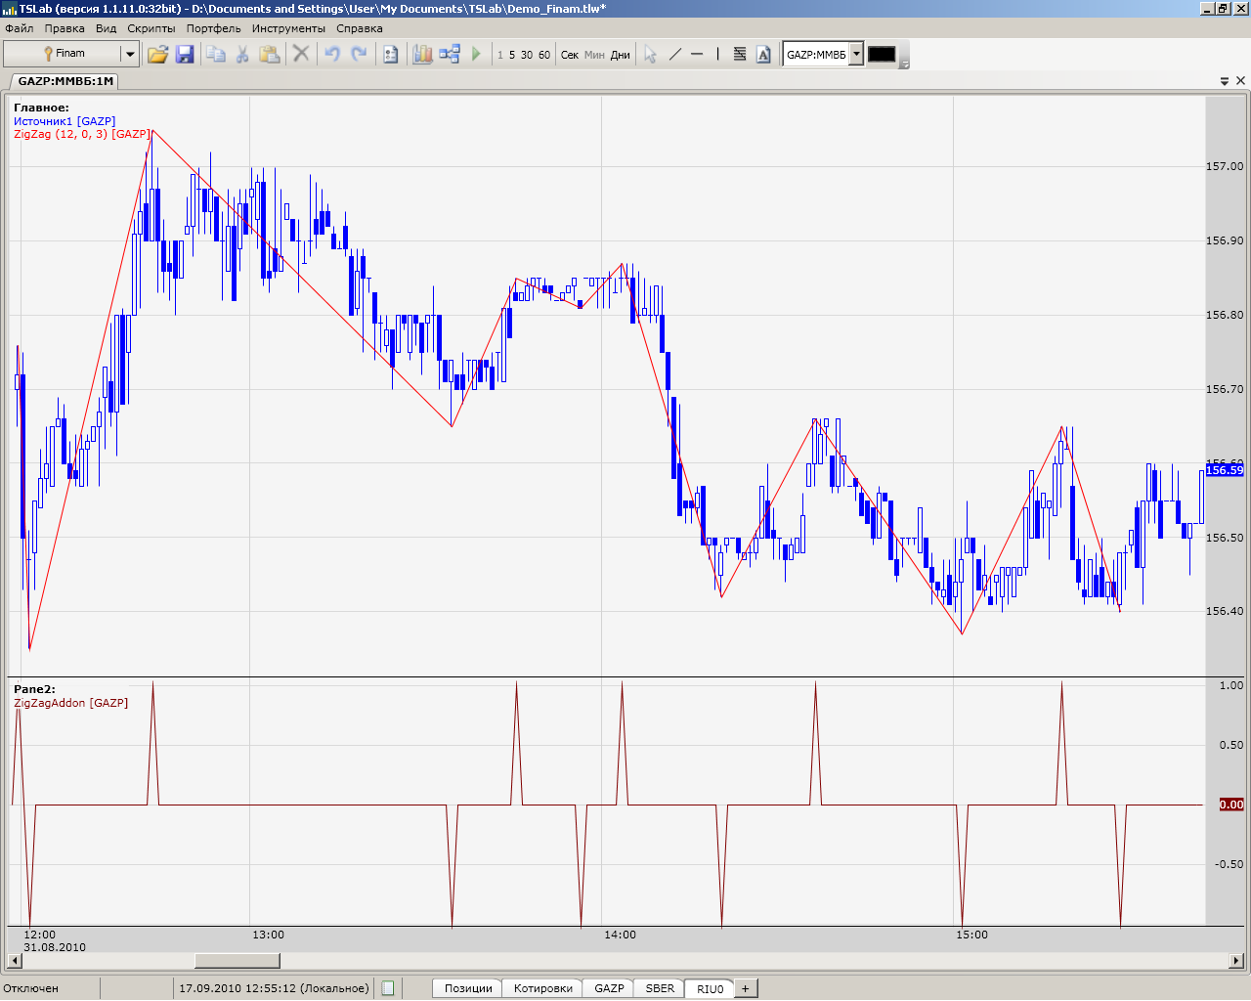Click the black color swatch
Image resolution: width=1251 pixels, height=1001 pixels.
coord(882,55)
